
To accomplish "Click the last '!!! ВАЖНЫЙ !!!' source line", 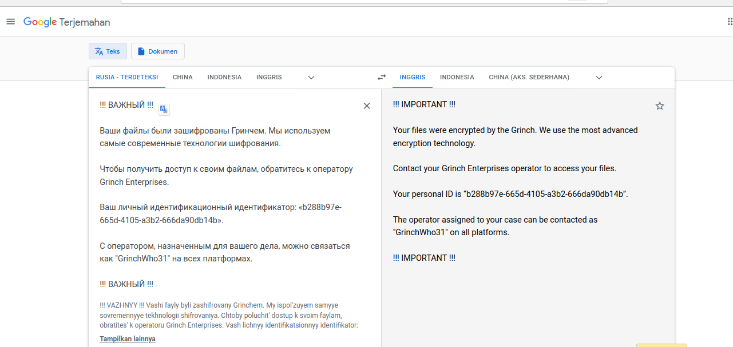I will (x=126, y=284).
